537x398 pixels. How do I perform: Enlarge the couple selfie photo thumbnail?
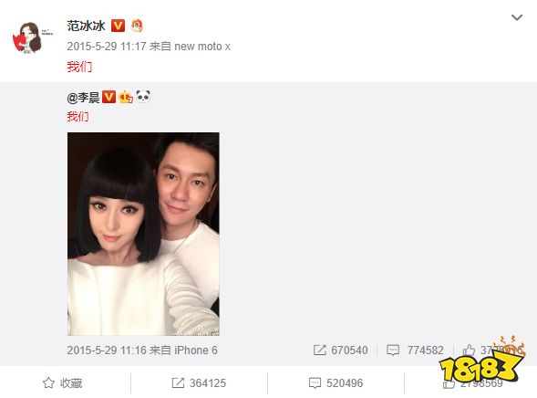[143, 234]
